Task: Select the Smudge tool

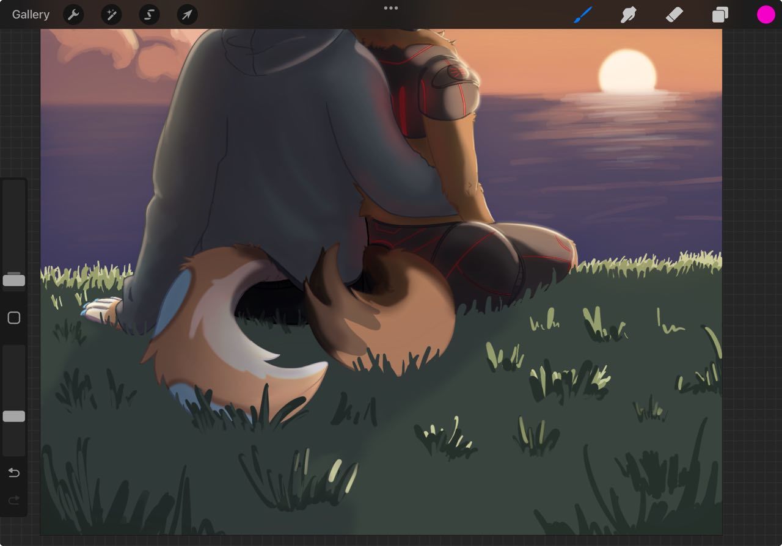Action: (x=628, y=15)
